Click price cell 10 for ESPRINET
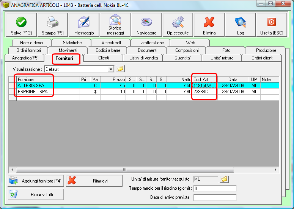This screenshot has width=294, height=209. pos(113,92)
